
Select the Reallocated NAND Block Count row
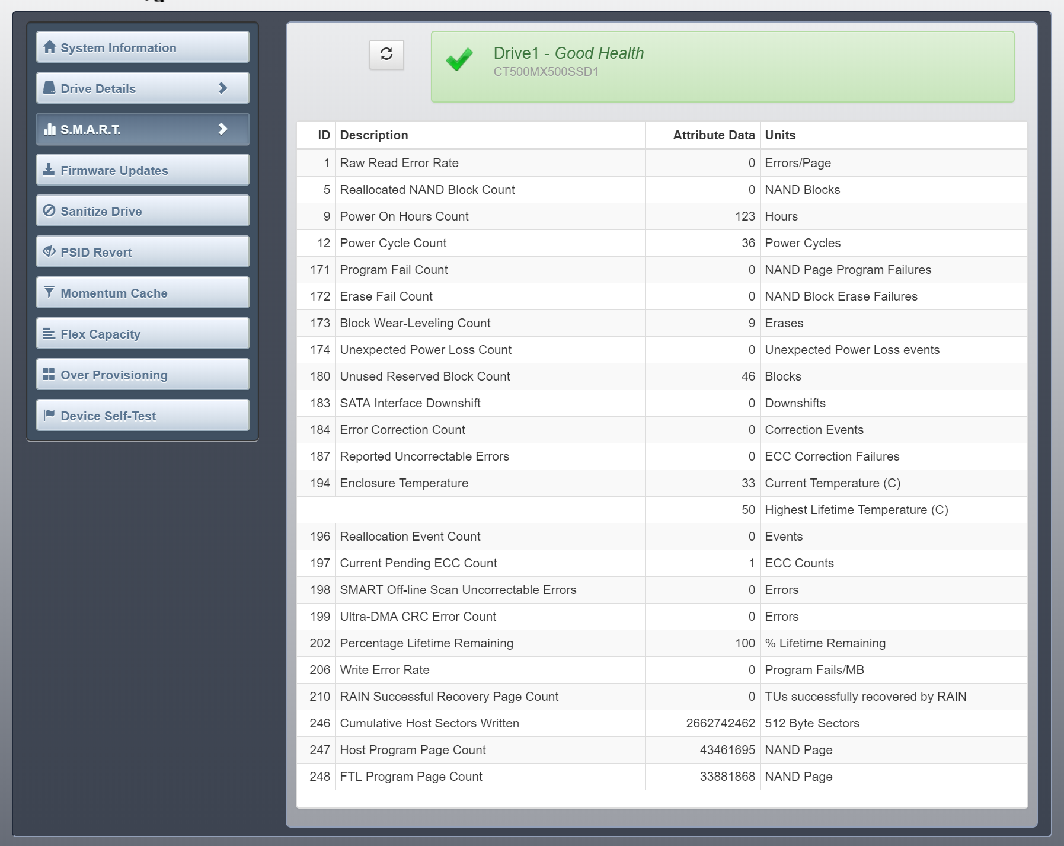(662, 190)
